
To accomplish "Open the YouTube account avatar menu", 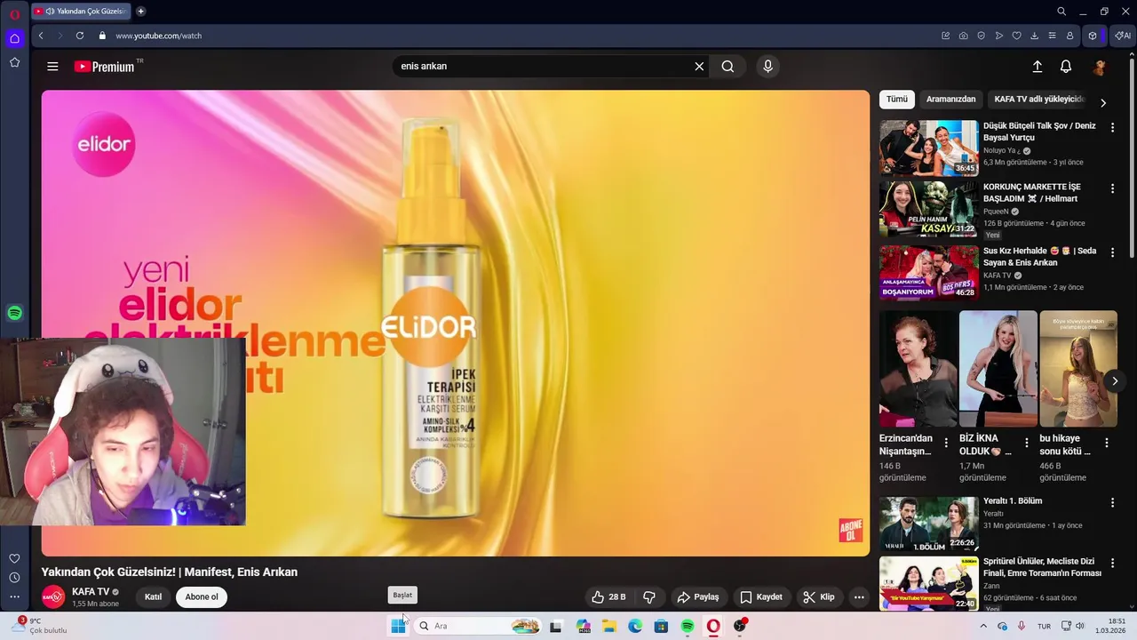I will [1100, 67].
